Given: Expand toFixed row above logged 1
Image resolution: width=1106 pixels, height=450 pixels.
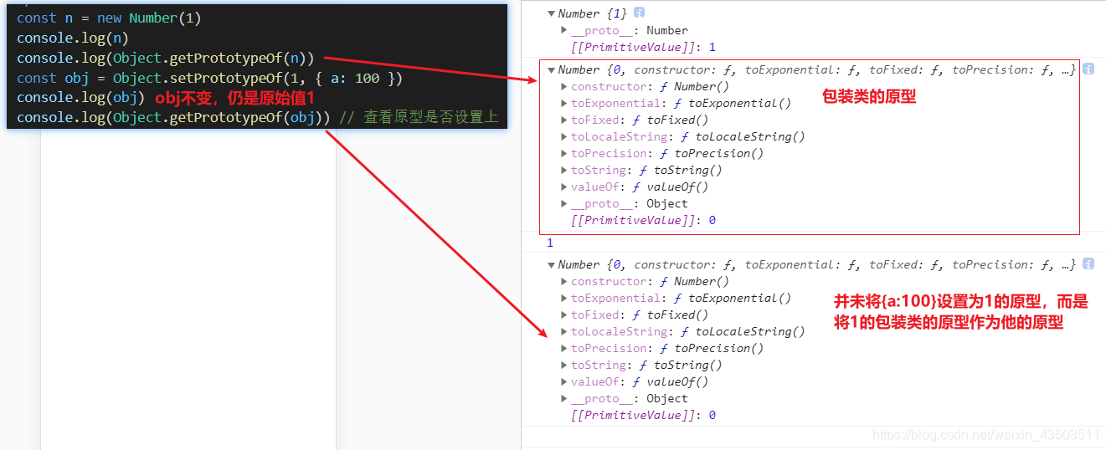Looking at the screenshot, I should tap(564, 120).
